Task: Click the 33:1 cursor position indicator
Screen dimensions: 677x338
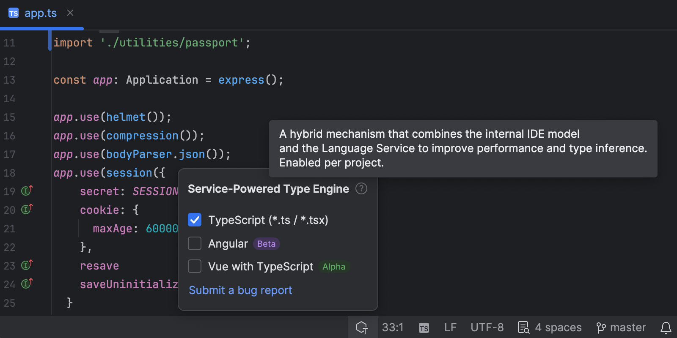Action: click(x=393, y=328)
